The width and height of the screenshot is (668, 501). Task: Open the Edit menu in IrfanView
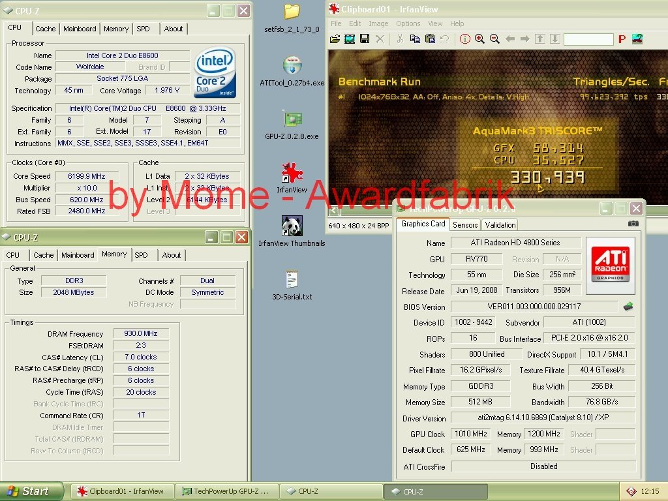pyautogui.click(x=355, y=23)
